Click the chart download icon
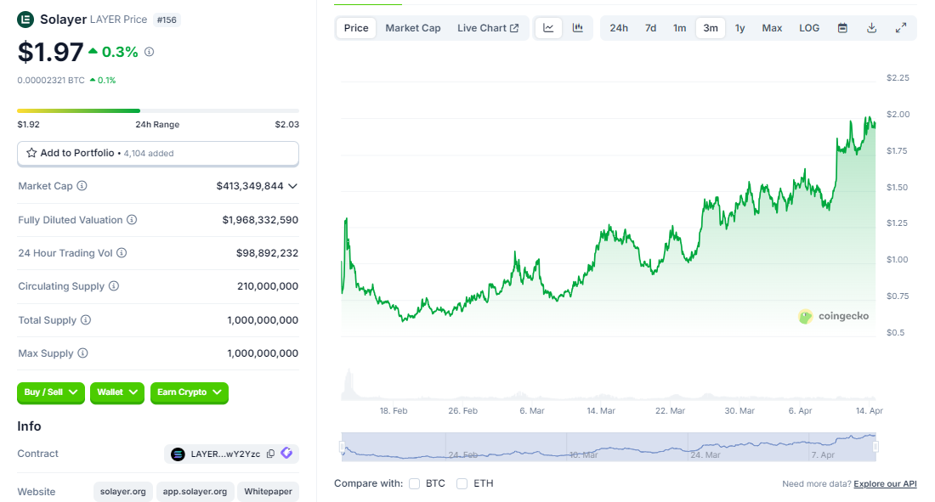The height and width of the screenshot is (502, 935). (x=870, y=27)
